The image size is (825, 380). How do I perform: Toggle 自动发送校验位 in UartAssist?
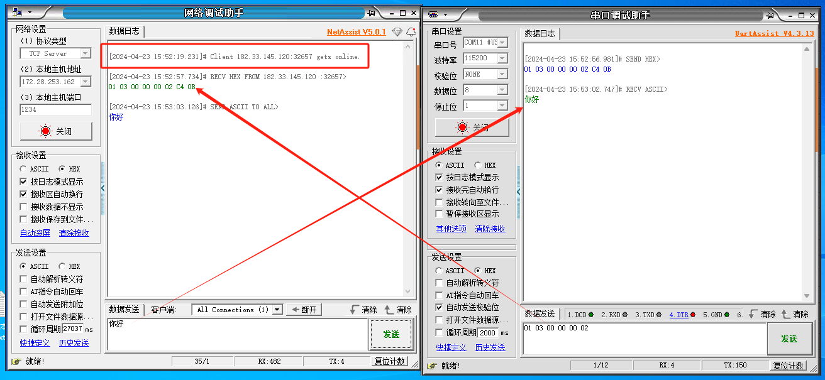pyautogui.click(x=440, y=308)
